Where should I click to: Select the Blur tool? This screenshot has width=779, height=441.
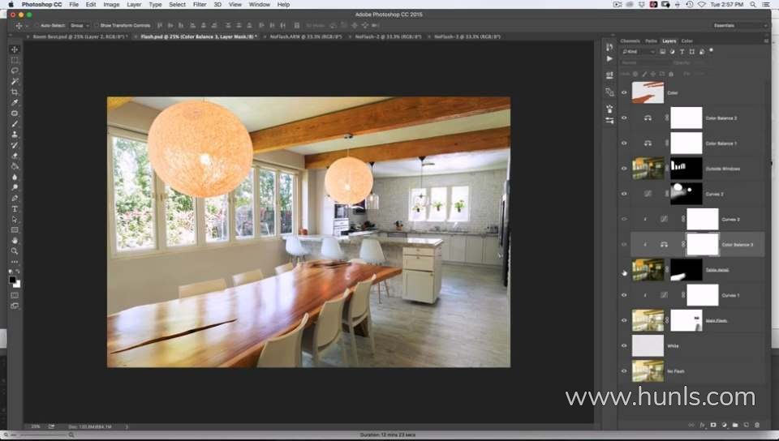(15, 177)
